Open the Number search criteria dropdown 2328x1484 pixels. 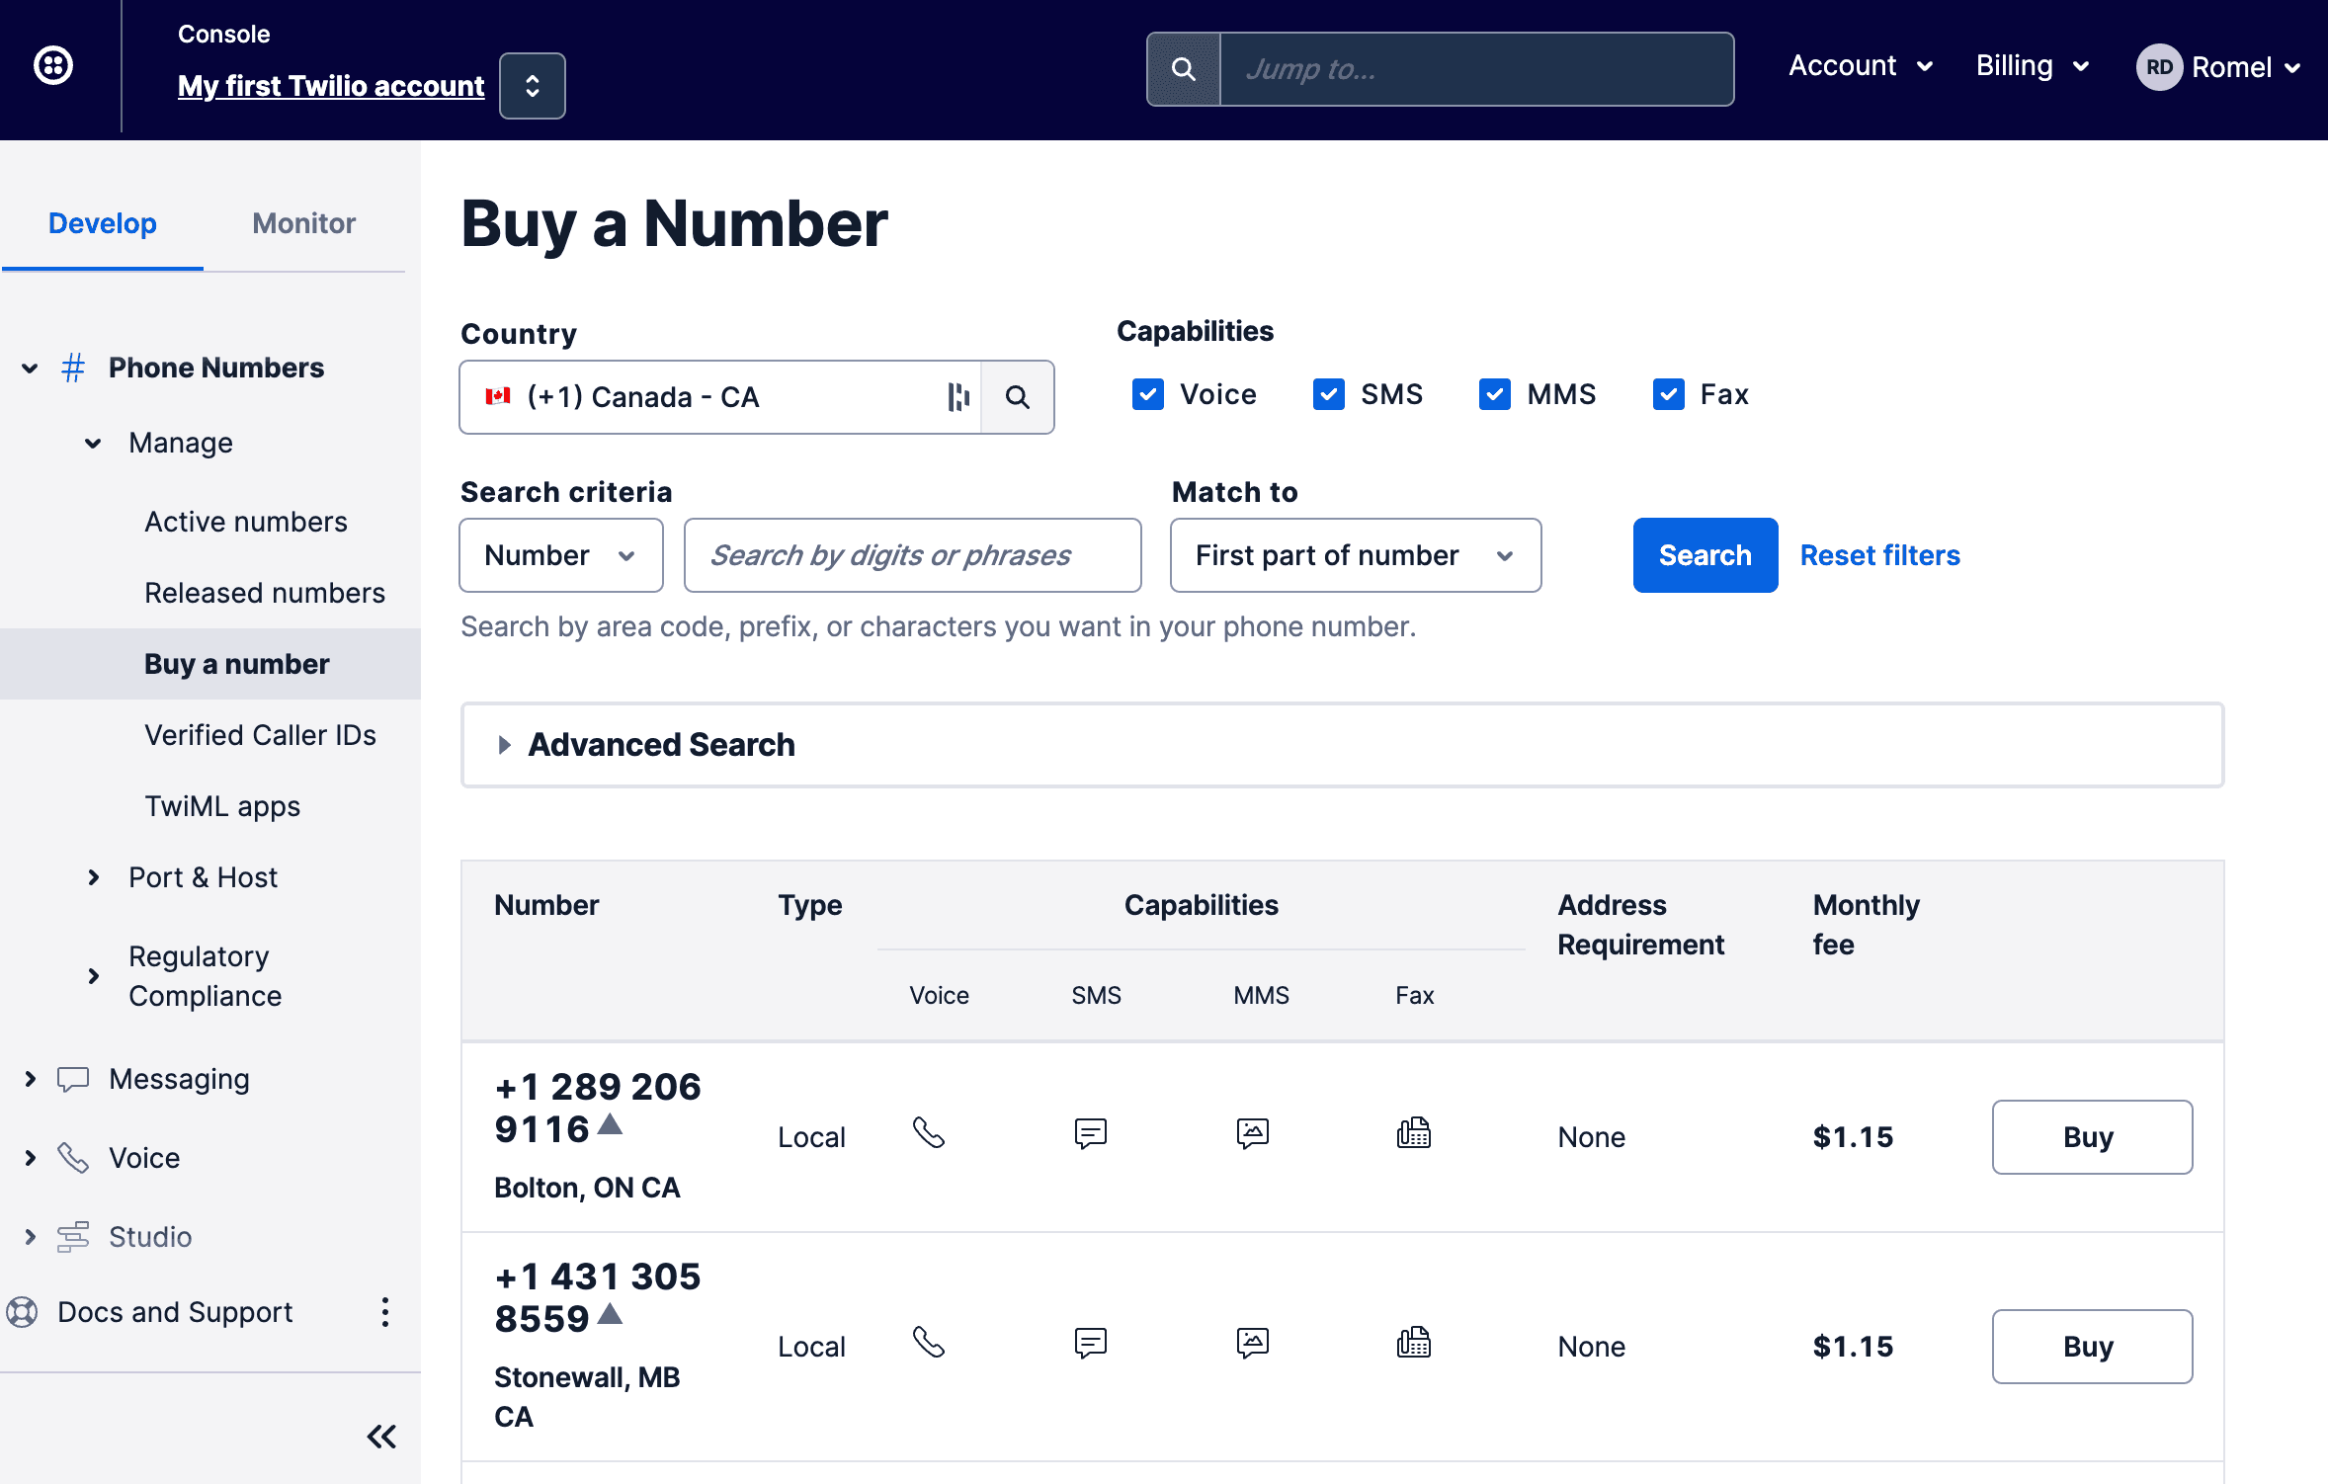pyautogui.click(x=561, y=555)
